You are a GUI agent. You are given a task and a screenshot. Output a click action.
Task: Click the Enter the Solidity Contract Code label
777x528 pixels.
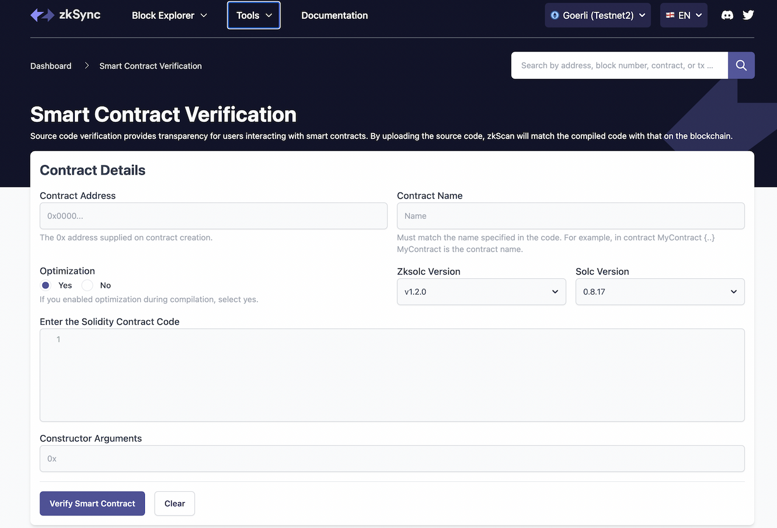110,321
